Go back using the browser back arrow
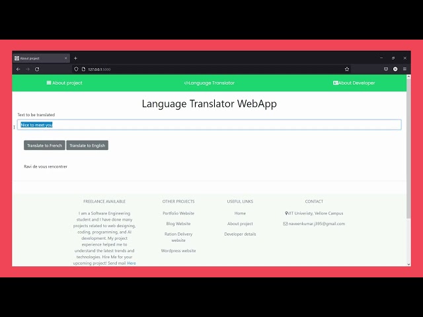The width and height of the screenshot is (423, 317). click(x=18, y=69)
